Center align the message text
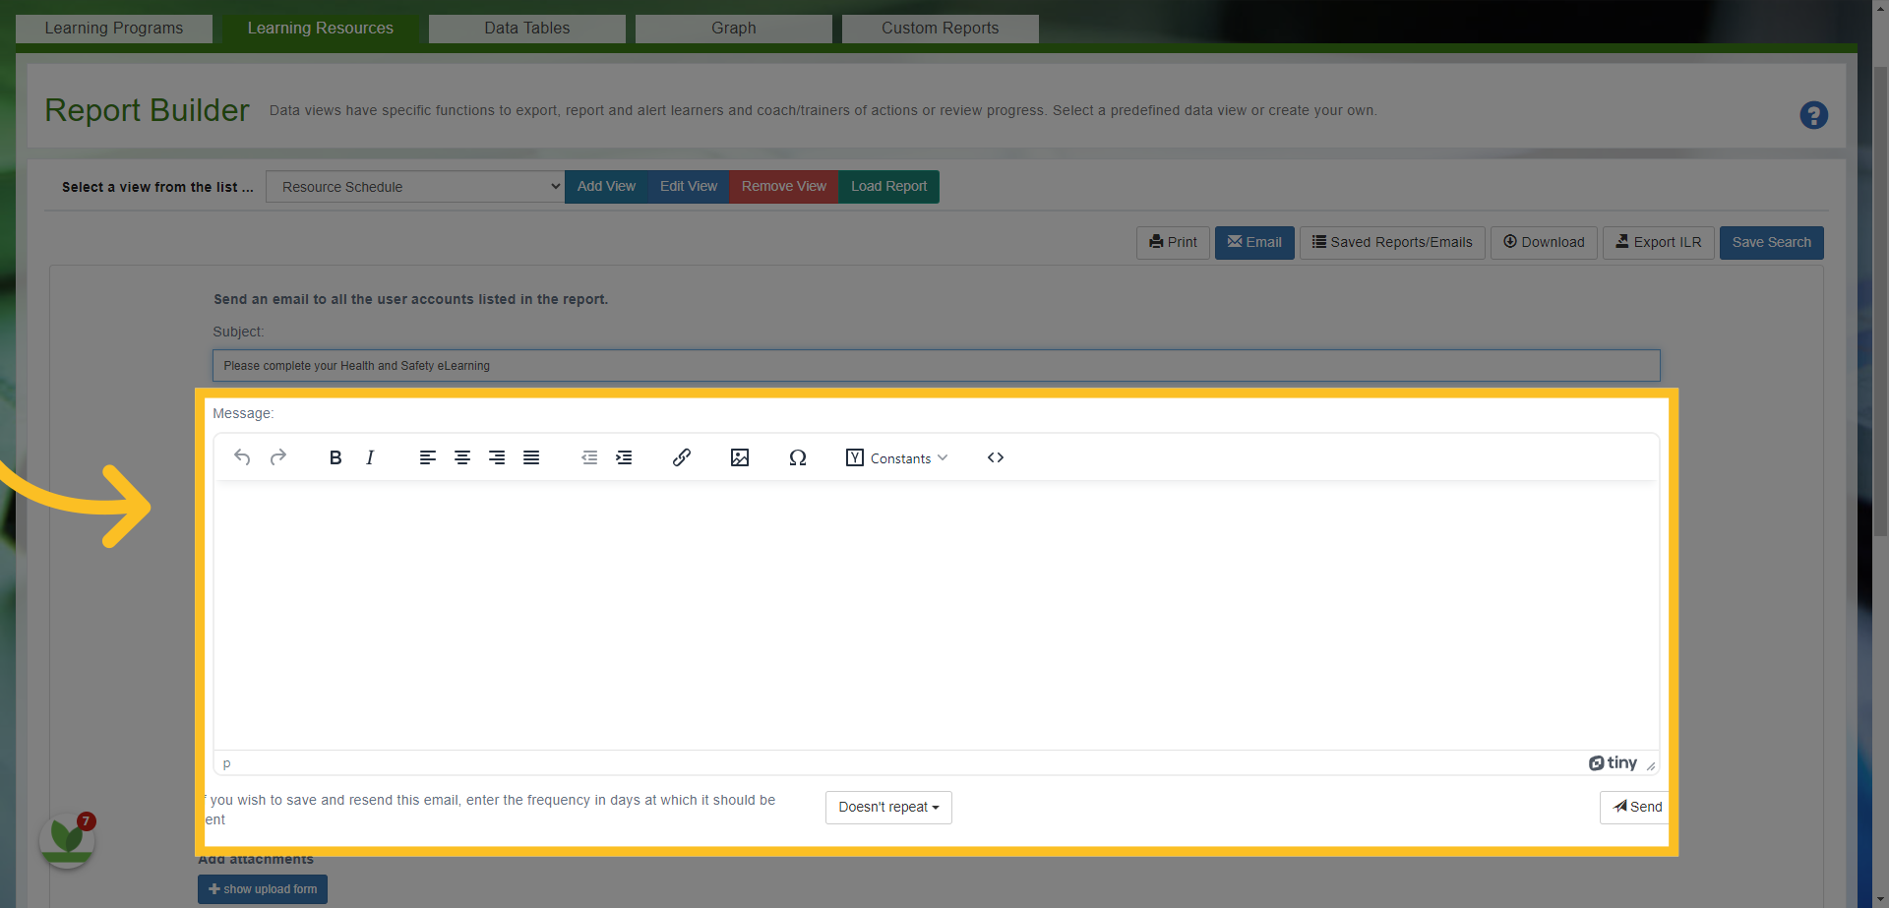The image size is (1889, 908). click(461, 457)
